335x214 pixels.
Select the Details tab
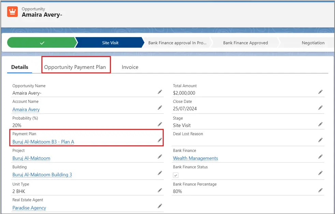pyautogui.click(x=20, y=67)
